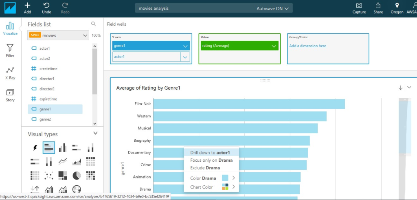Click the Western bar in the chart
This screenshot has height=200, width=417.
240,116
